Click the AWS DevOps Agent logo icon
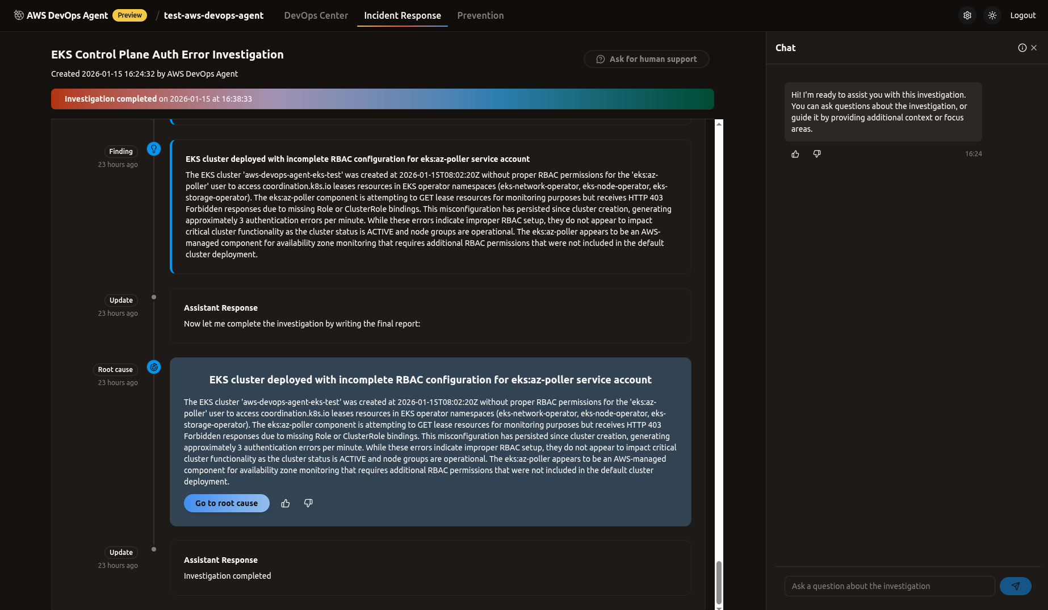Image resolution: width=1048 pixels, height=610 pixels. [x=19, y=15]
